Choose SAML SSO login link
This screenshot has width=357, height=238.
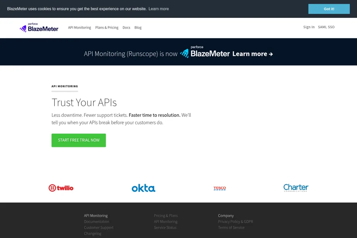coord(326,27)
